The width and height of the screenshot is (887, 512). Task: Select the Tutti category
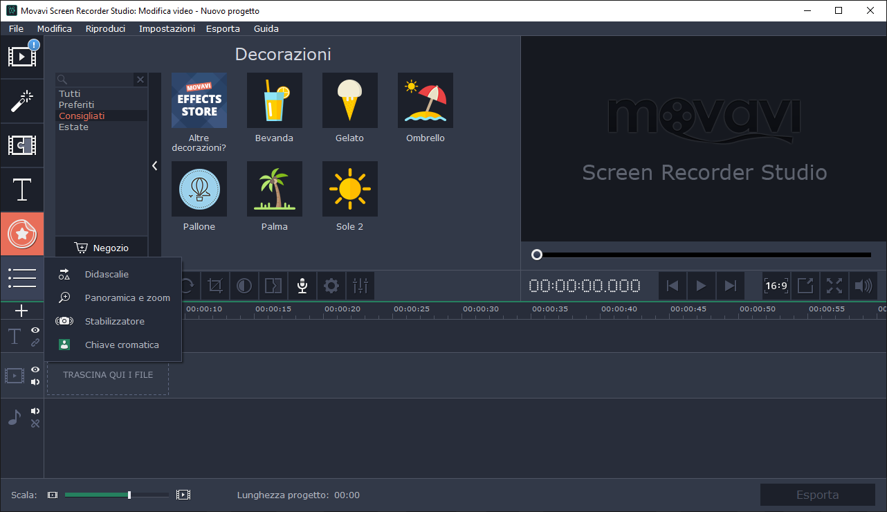102,93
